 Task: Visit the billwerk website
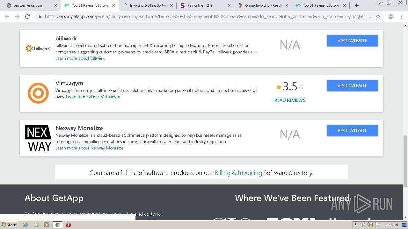click(352, 41)
